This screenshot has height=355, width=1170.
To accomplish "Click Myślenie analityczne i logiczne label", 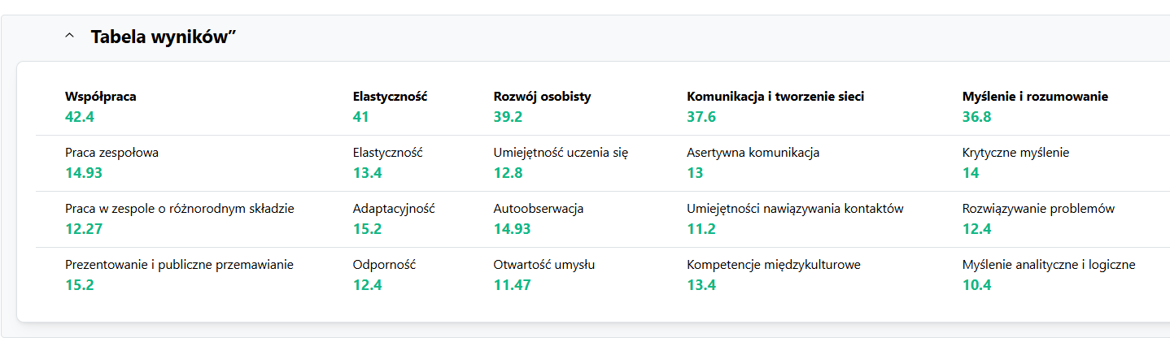I will (x=1048, y=265).
